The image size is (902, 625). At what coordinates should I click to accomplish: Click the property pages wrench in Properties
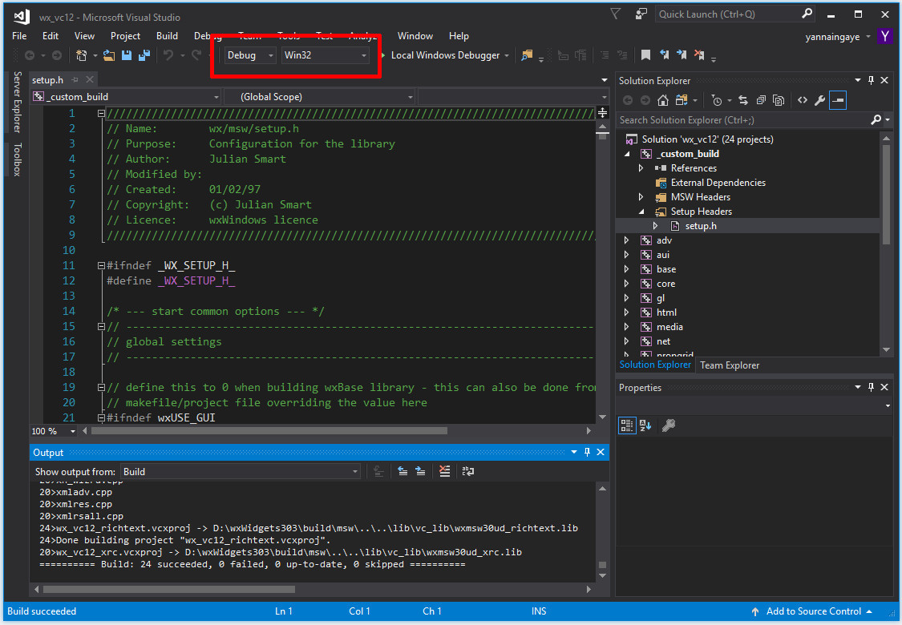pos(669,425)
